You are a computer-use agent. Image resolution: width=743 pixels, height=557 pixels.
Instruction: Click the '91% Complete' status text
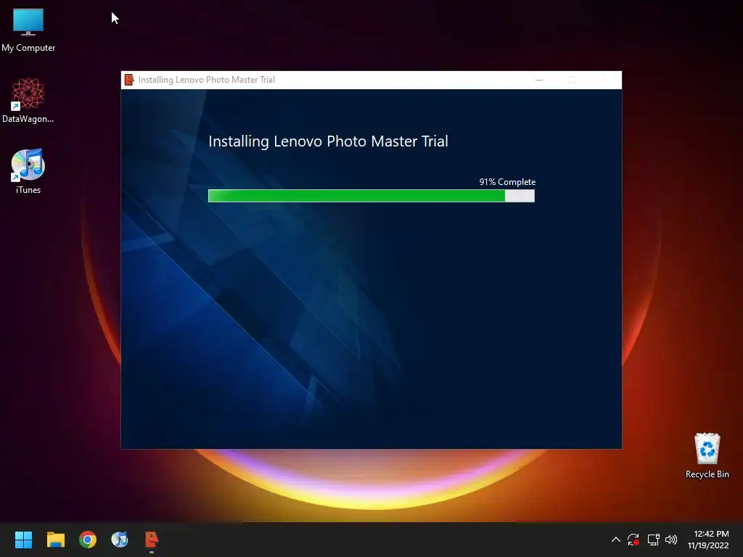pyautogui.click(x=507, y=182)
